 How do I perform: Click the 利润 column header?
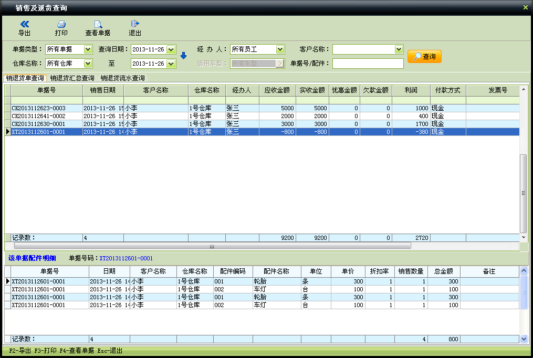click(x=411, y=90)
